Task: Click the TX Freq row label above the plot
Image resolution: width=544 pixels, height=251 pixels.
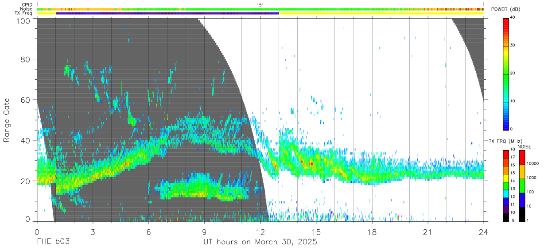Action: (23, 13)
